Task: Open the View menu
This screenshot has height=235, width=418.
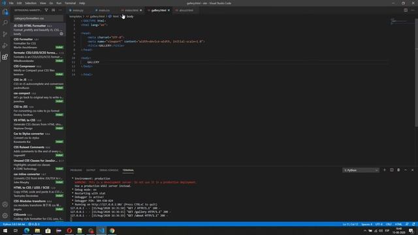Action: pyautogui.click(x=42, y=3)
